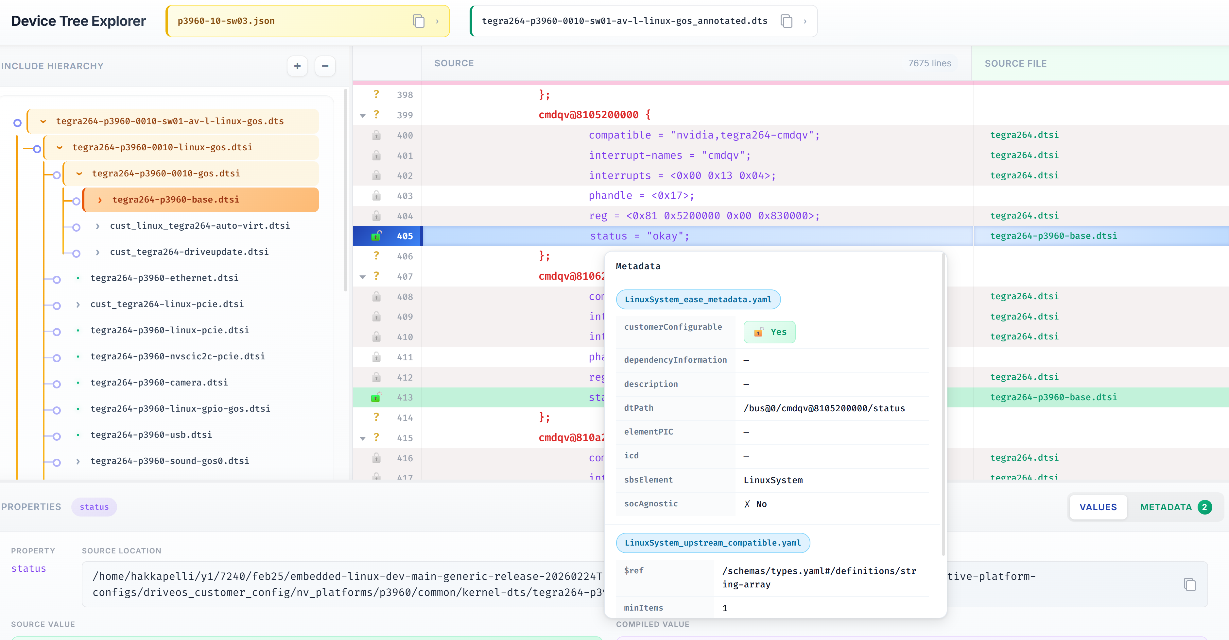Click the lock icon on line 410
Viewport: 1229px width, 640px height.
pyautogui.click(x=376, y=337)
